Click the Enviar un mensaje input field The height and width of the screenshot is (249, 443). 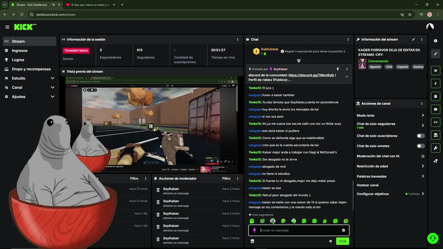click(299, 230)
